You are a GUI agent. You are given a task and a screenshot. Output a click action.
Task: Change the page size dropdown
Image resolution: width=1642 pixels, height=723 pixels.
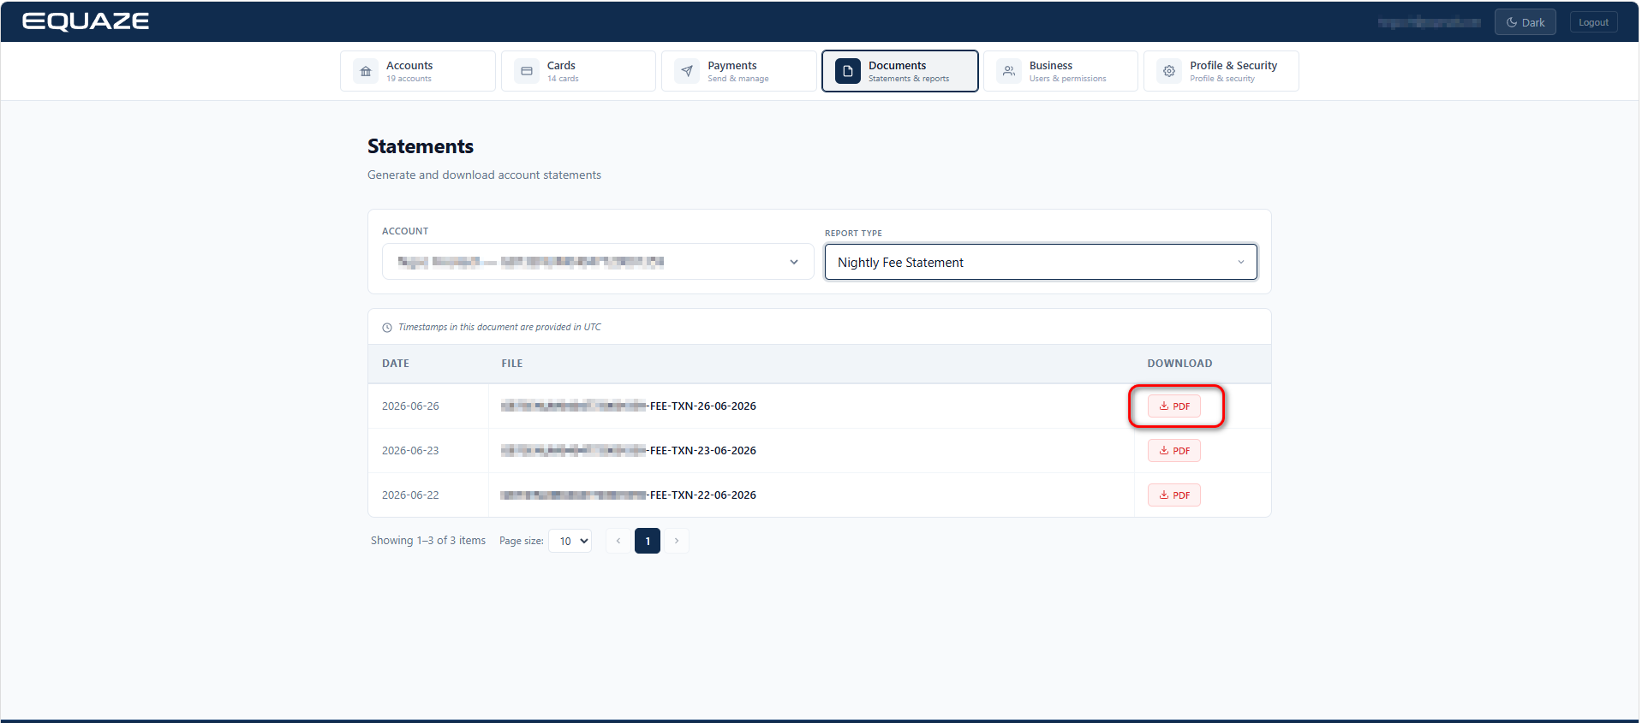coord(570,541)
